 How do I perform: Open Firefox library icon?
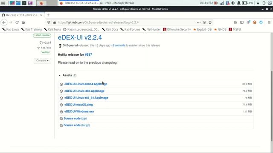click(235, 23)
